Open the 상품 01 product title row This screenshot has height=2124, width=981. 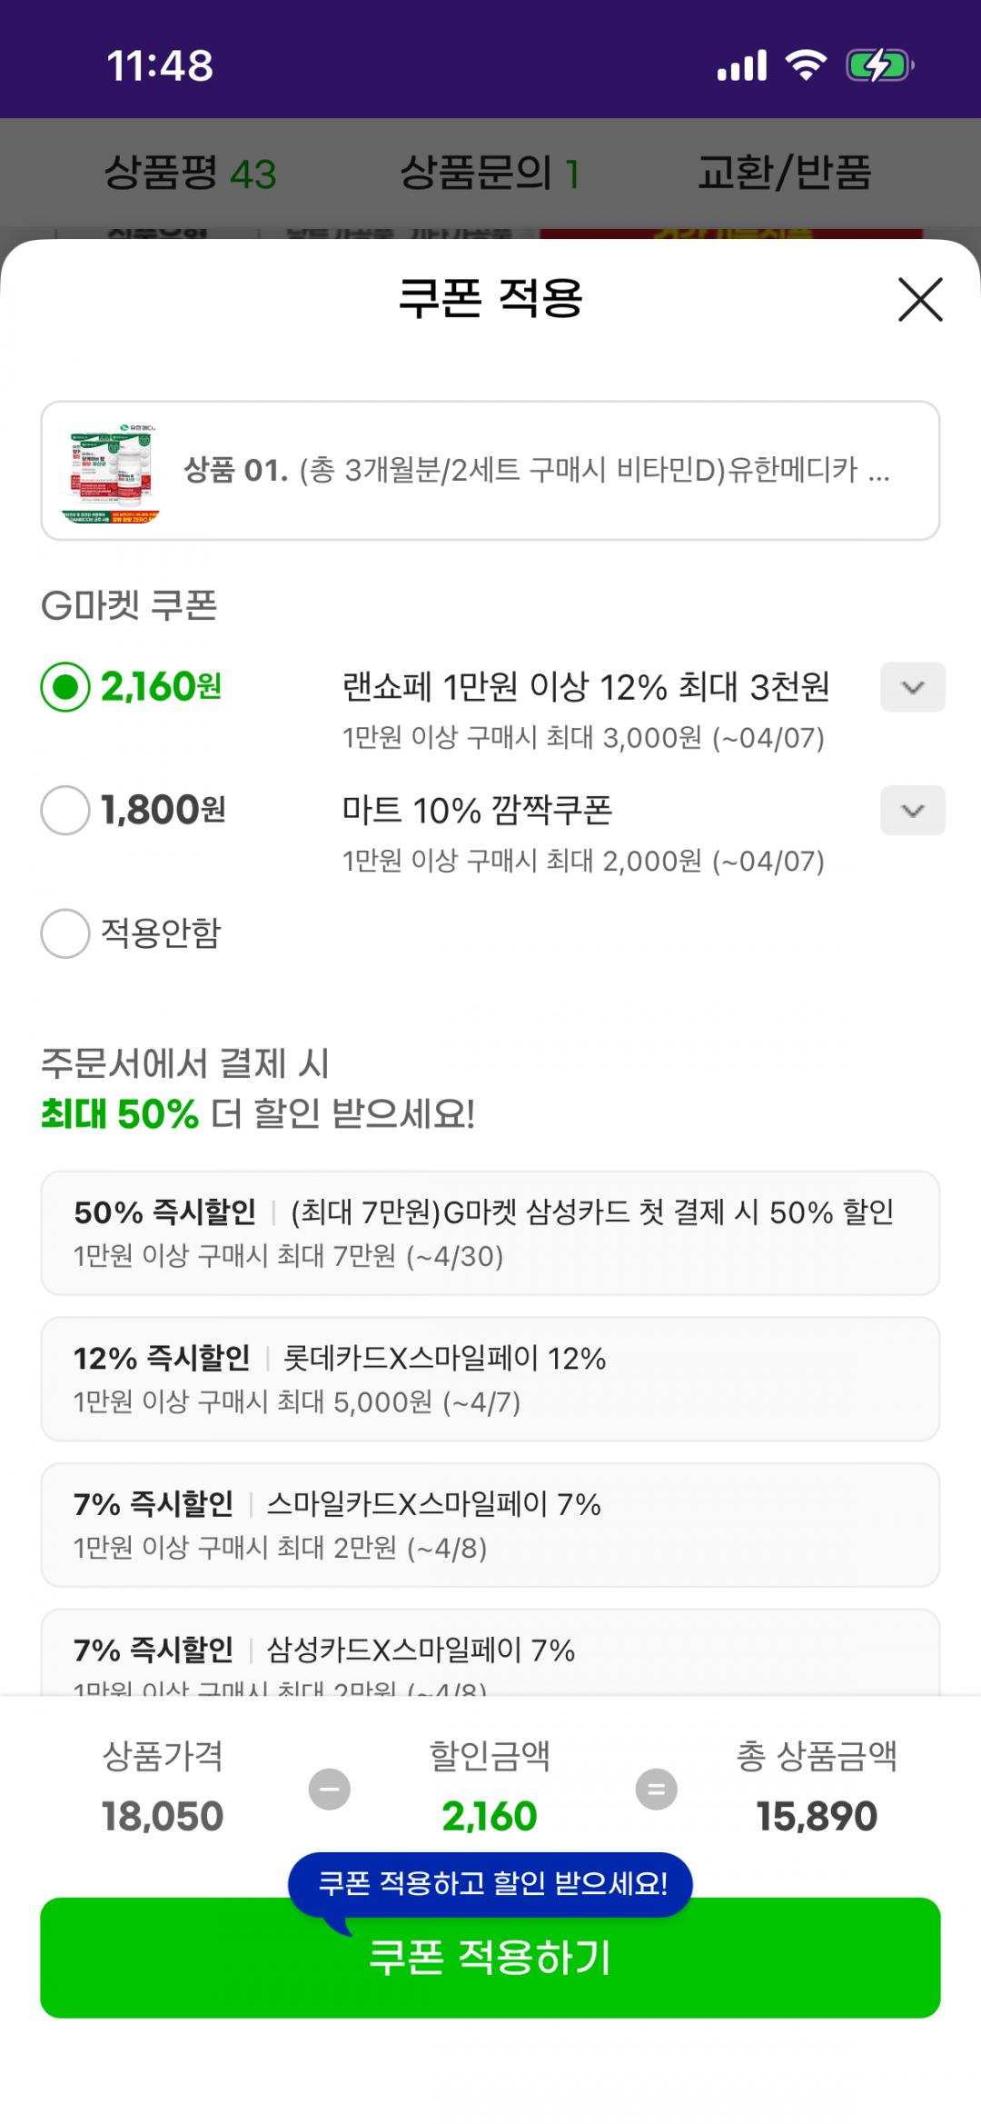click(x=536, y=471)
